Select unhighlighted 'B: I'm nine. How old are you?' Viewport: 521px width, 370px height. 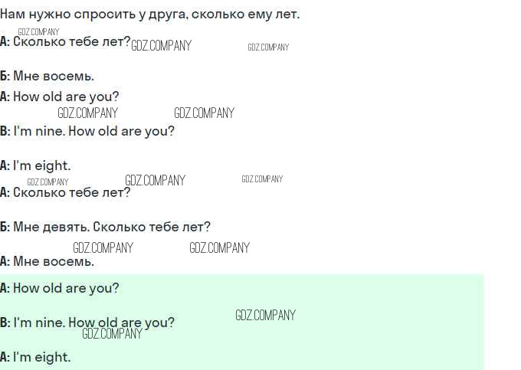pyautogui.click(x=87, y=131)
